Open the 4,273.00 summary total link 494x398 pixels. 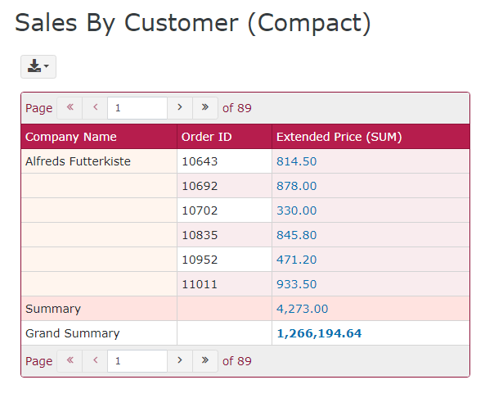302,309
